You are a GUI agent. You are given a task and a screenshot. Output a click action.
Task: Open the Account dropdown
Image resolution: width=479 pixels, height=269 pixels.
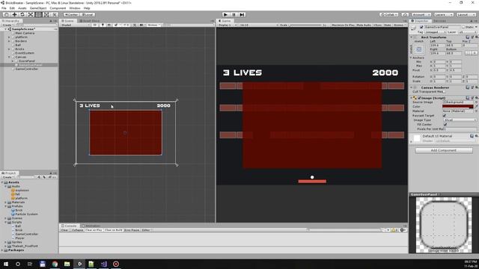(x=421, y=15)
